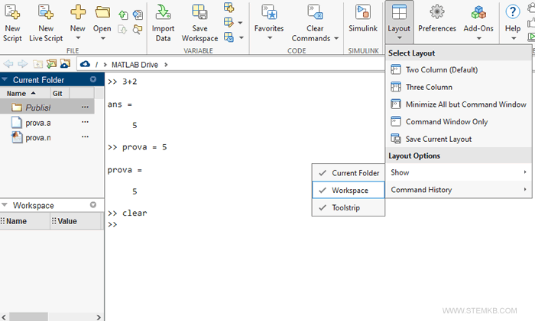Click the Find Files magnifier icon

tap(138, 30)
